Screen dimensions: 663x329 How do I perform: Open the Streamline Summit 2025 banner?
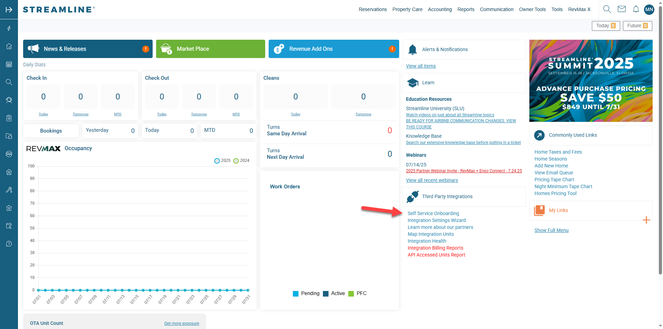[x=591, y=81]
